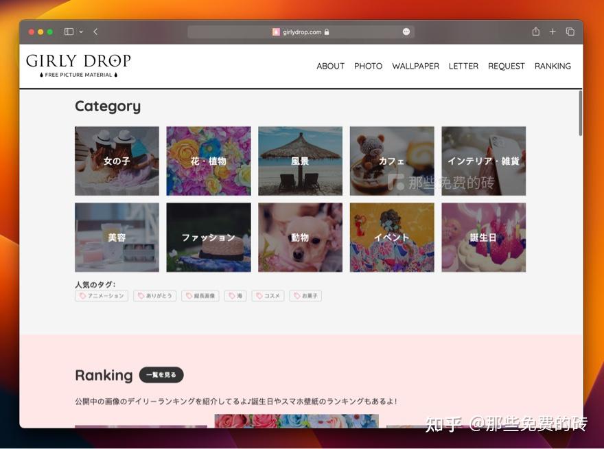Show the tab overview in Safari
Screen dimensions: 604x449
pos(569,32)
